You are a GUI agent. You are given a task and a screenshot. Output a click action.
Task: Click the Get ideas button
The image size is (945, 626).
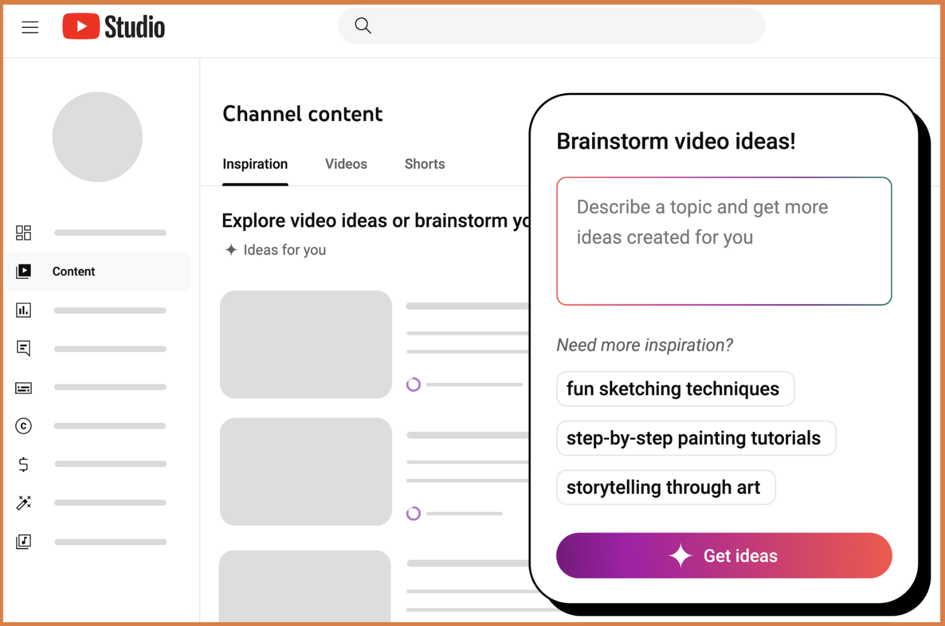coord(724,555)
